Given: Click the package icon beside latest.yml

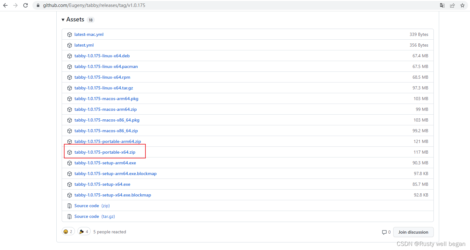Looking at the screenshot, I should point(70,45).
